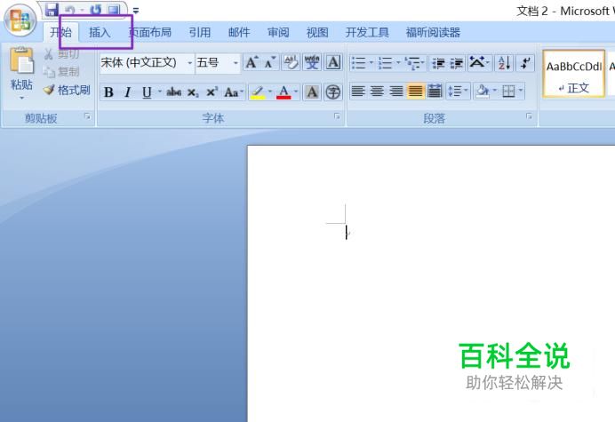Toggle underline formatting

(147, 92)
